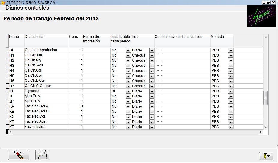Open Inicializable dropdown for row H4
278x163 pixels.
128,71
